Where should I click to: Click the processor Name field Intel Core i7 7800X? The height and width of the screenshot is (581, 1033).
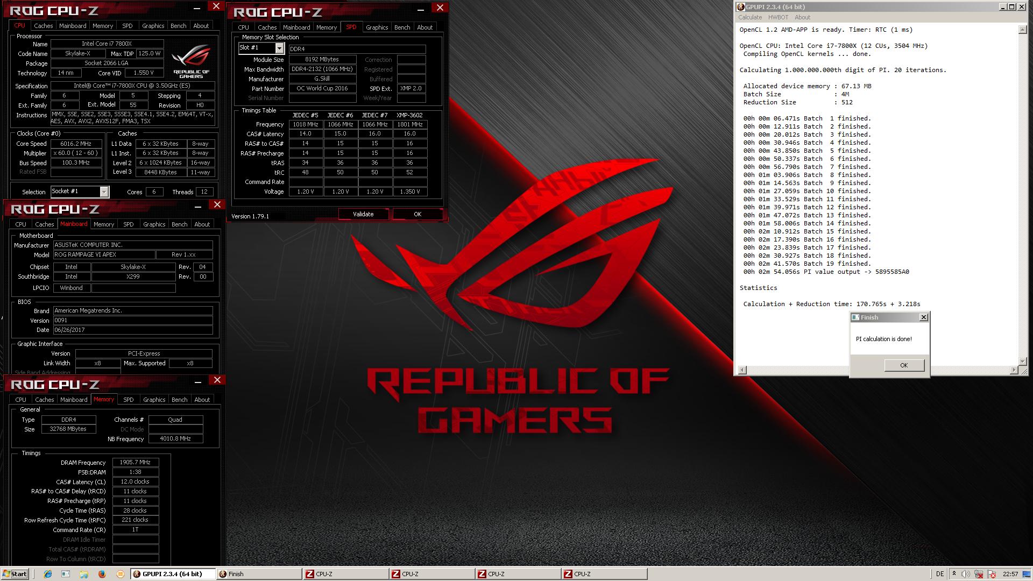click(107, 44)
